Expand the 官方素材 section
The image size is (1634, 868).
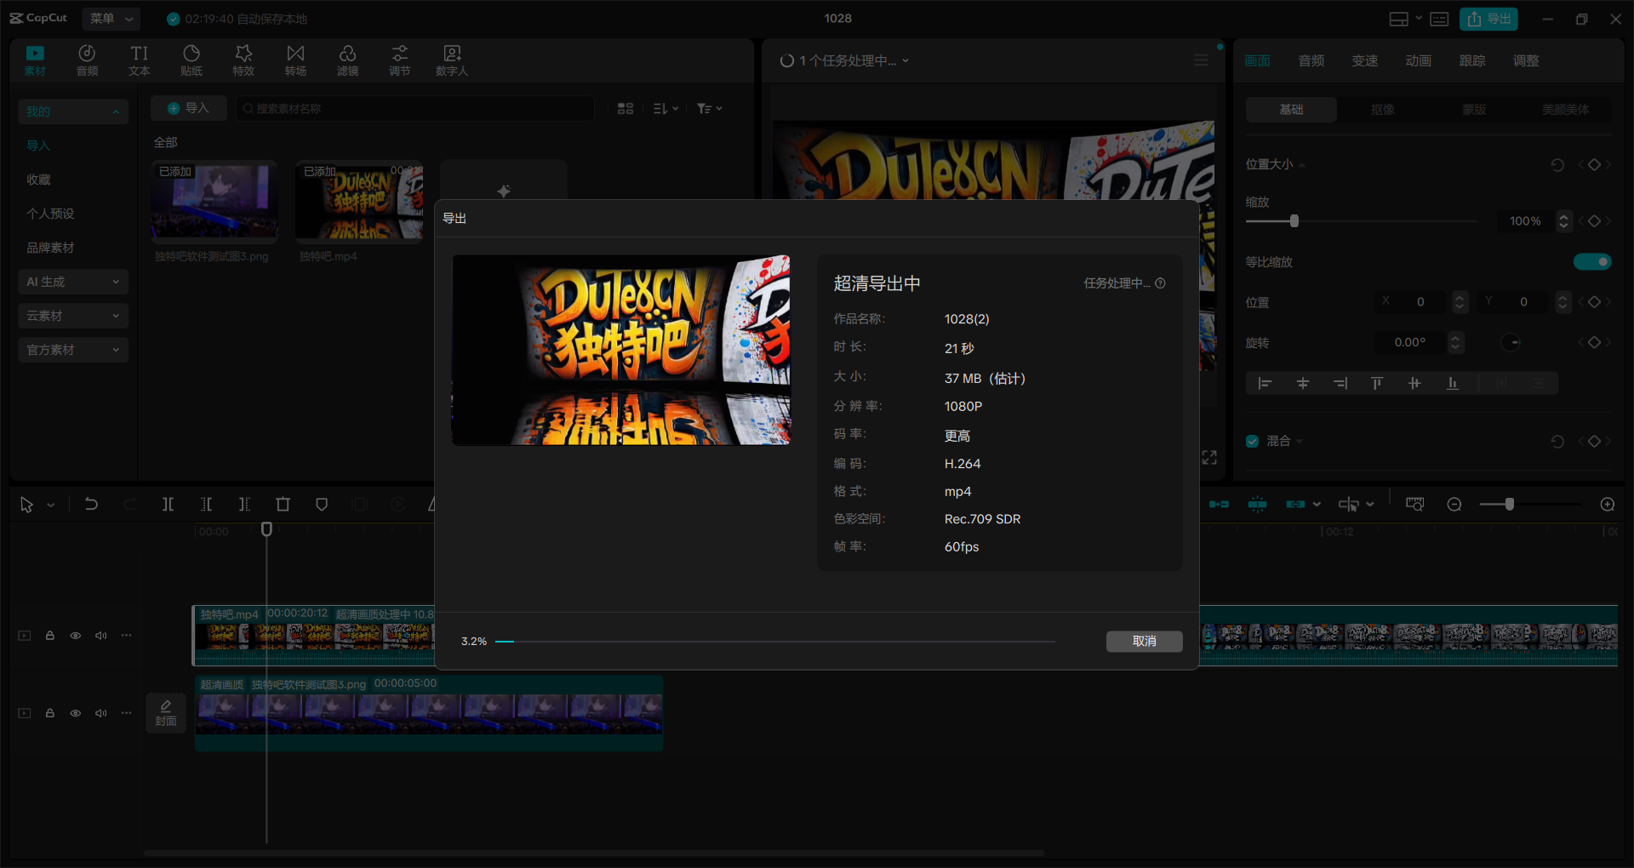pyautogui.click(x=73, y=350)
